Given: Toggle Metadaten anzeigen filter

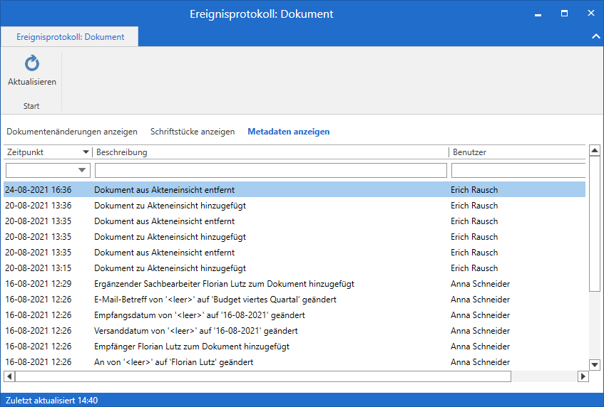Looking at the screenshot, I should pos(289,132).
